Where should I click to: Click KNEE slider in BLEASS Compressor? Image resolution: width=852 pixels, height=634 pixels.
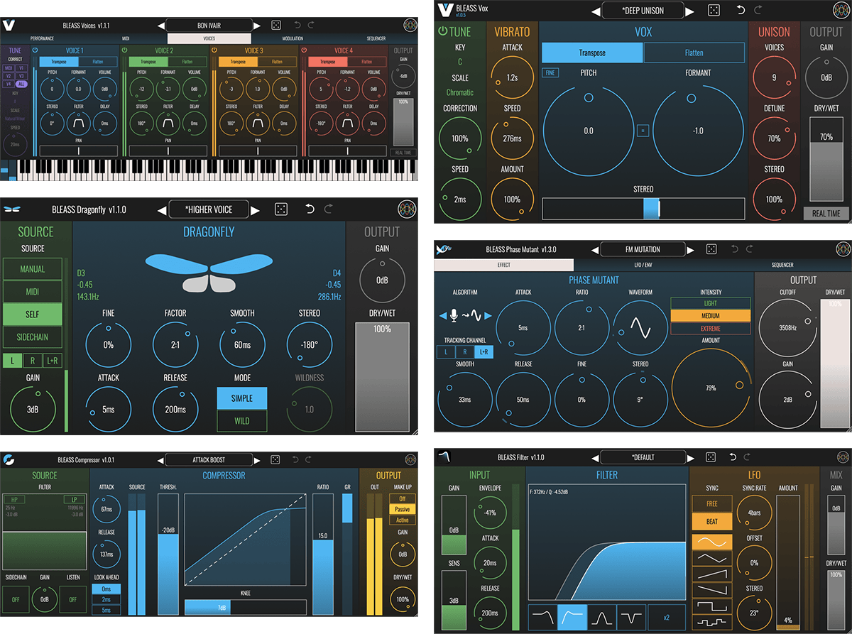(246, 607)
